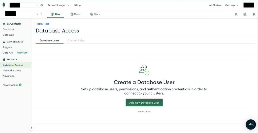Click the MongoDB leaf logo

[x=4, y=5]
